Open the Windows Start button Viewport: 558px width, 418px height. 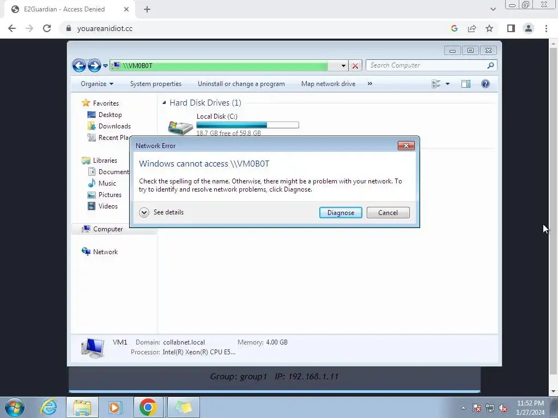coord(14,407)
